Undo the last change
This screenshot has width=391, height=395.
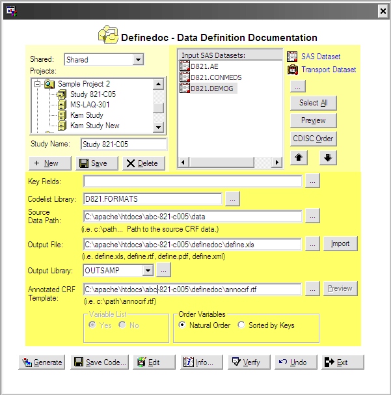pyautogui.click(x=296, y=362)
